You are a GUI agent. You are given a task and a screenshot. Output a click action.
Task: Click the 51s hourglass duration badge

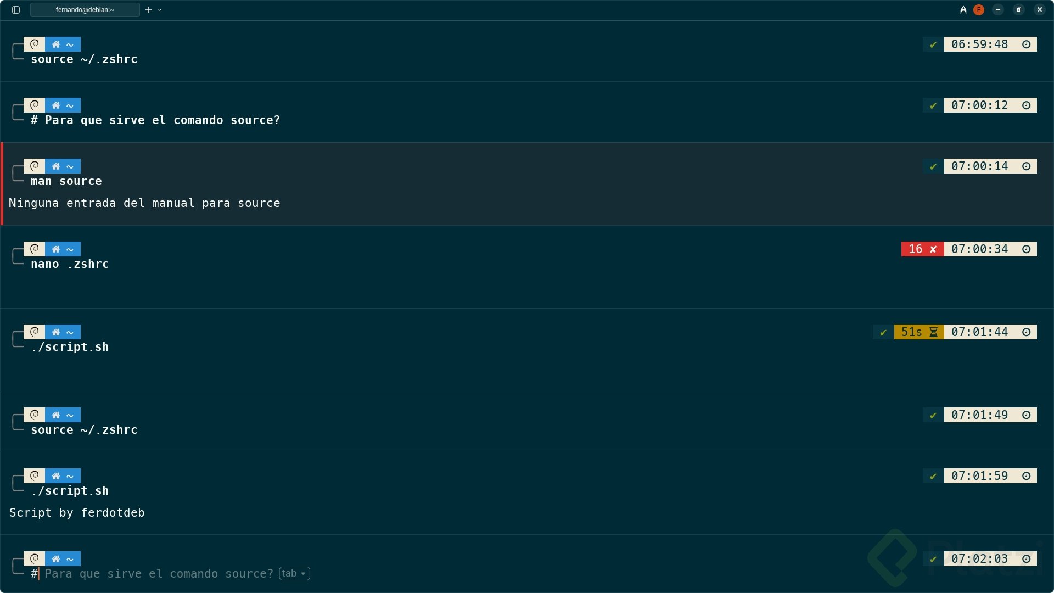click(918, 332)
